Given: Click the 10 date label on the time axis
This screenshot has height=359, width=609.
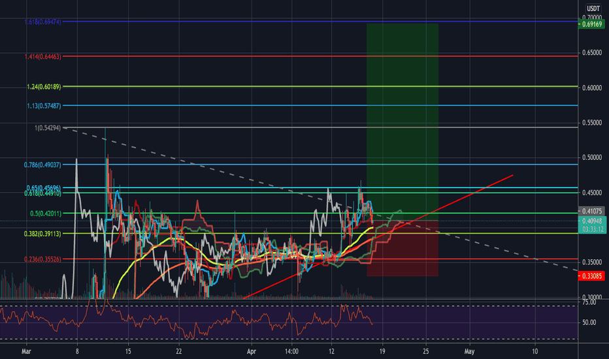Looking at the screenshot, I should point(535,352).
